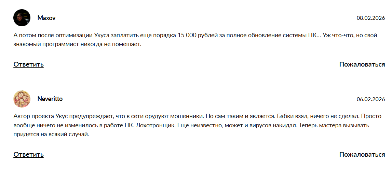Click the dashed separator below Maxov's comment
The height and width of the screenshot is (171, 392).
coord(199,75)
